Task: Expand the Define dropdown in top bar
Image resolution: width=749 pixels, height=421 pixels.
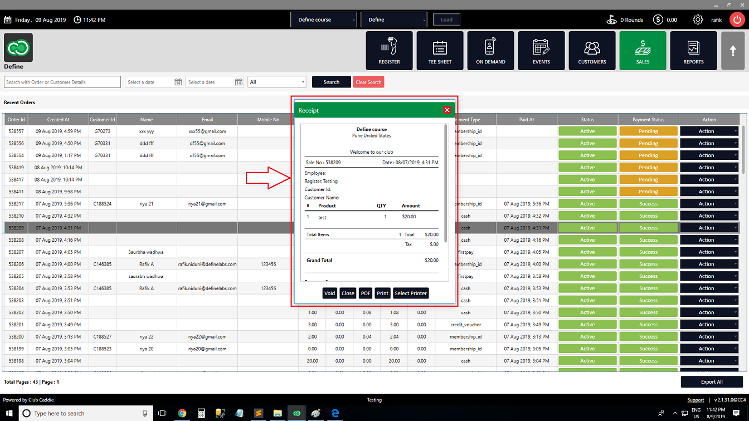Action: tap(394, 19)
